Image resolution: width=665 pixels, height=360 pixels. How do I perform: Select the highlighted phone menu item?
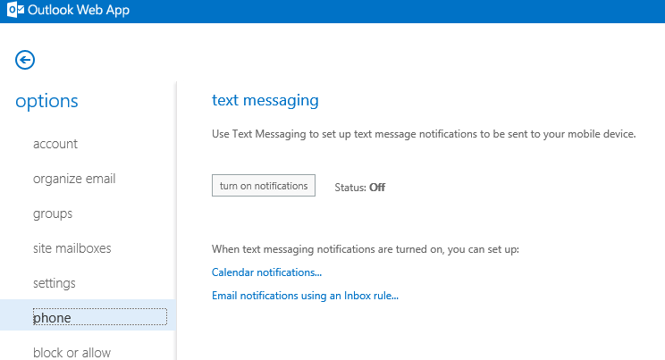pos(88,315)
